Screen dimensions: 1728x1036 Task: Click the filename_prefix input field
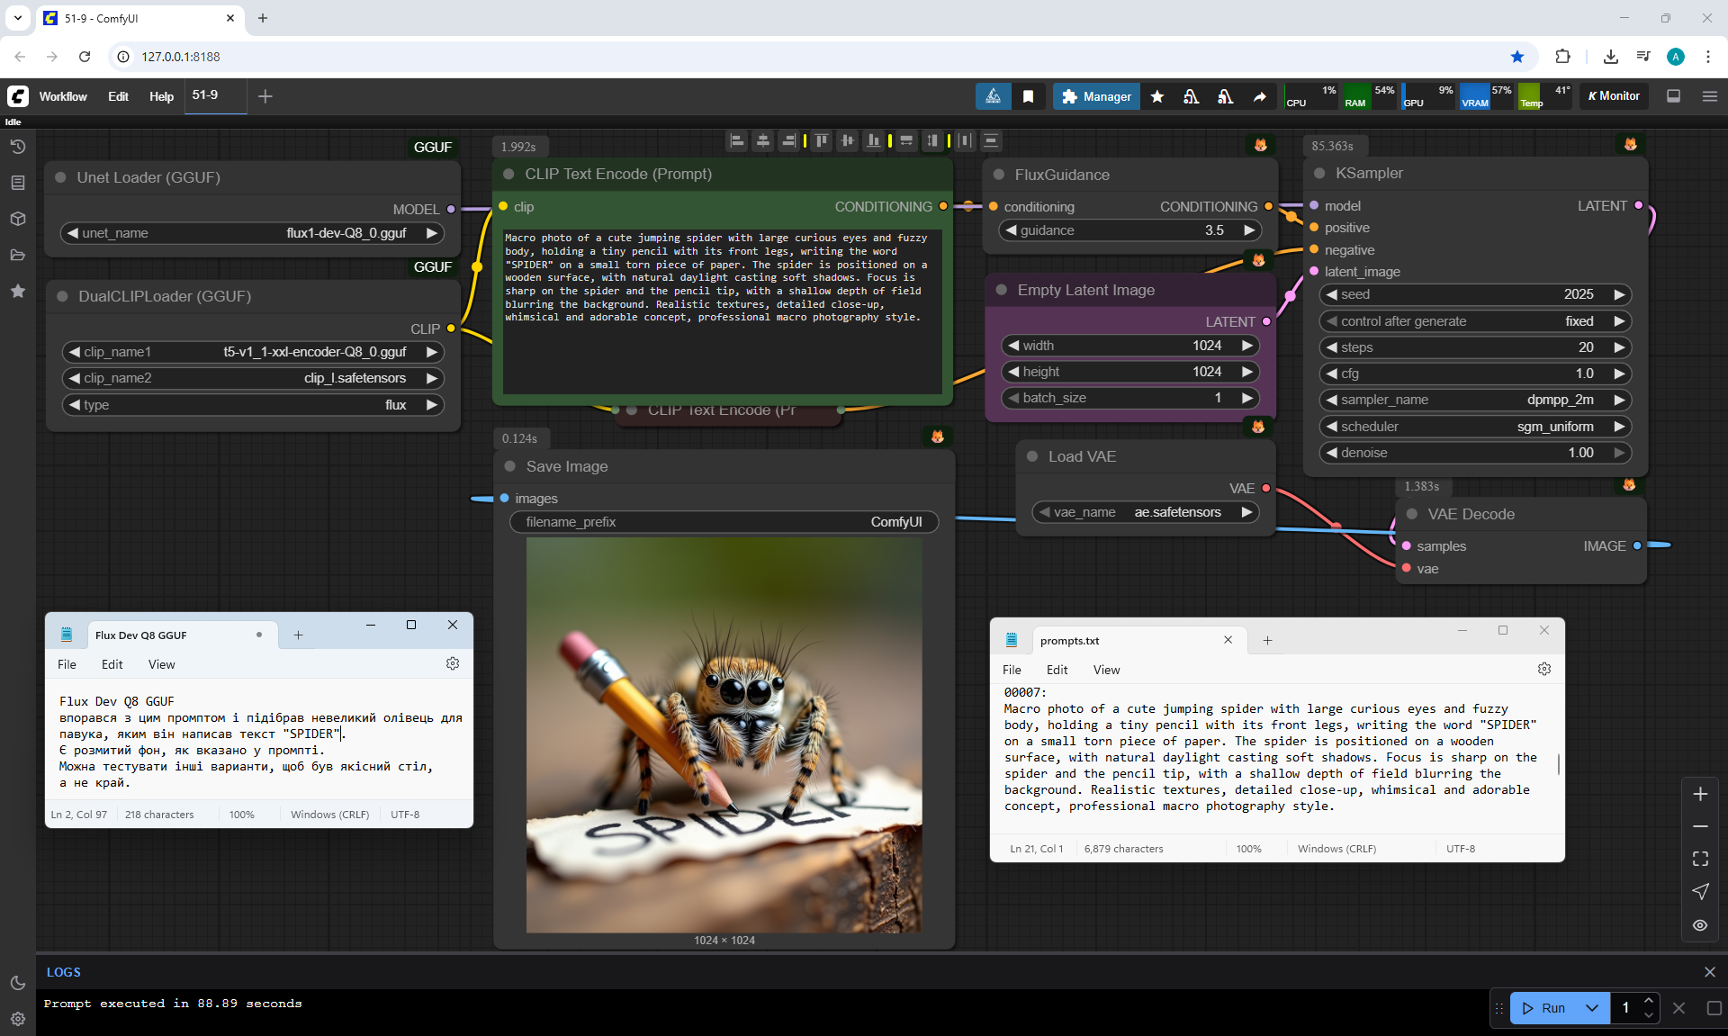click(724, 522)
